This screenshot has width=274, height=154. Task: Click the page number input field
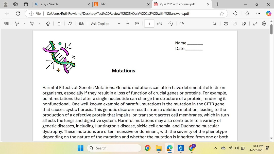click(x=149, y=24)
